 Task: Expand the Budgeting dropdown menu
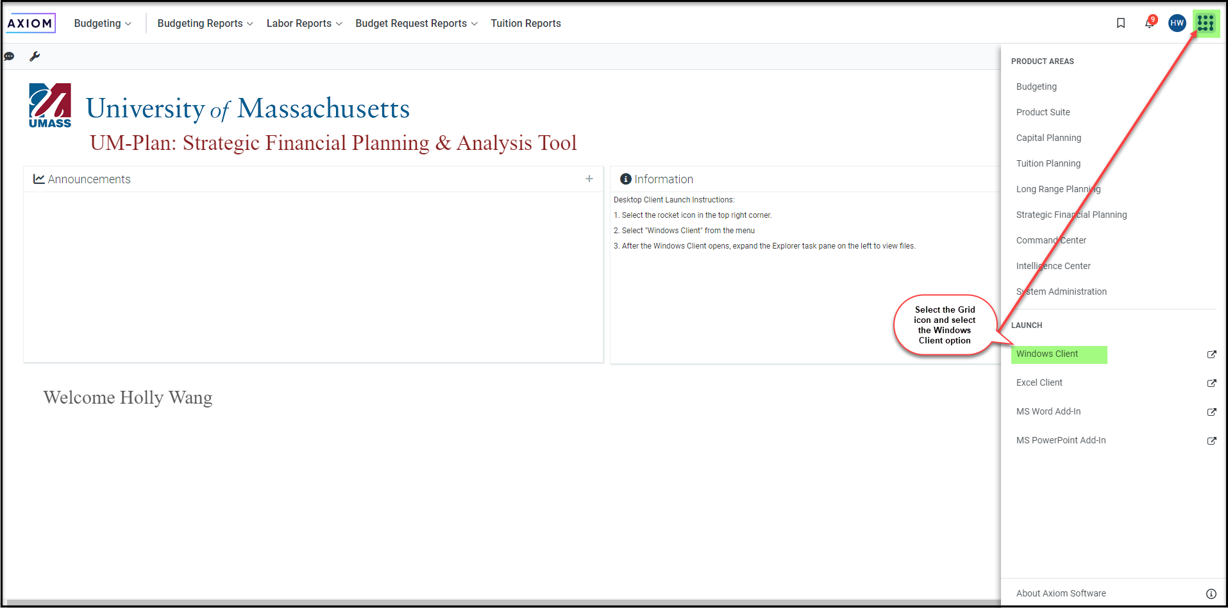(x=103, y=23)
